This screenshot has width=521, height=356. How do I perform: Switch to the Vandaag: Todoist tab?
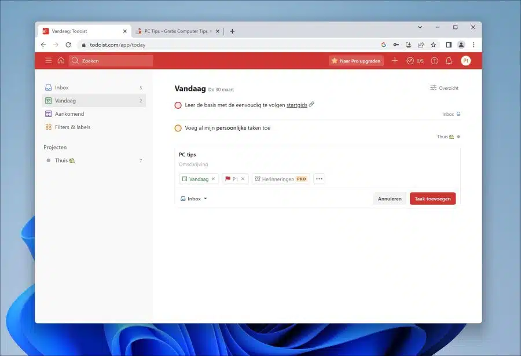(85, 31)
